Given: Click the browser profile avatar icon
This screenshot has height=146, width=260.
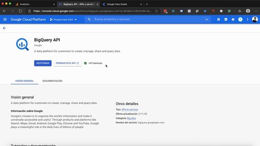Looking at the screenshot, I should click(x=248, y=11).
